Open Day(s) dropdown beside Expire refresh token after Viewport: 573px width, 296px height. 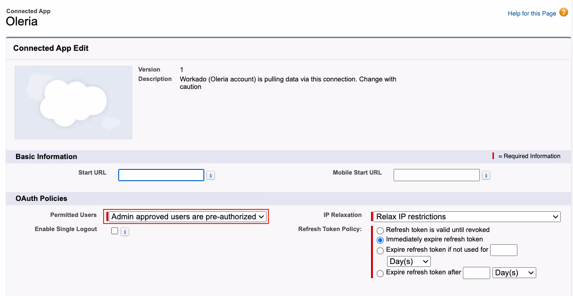pos(514,273)
